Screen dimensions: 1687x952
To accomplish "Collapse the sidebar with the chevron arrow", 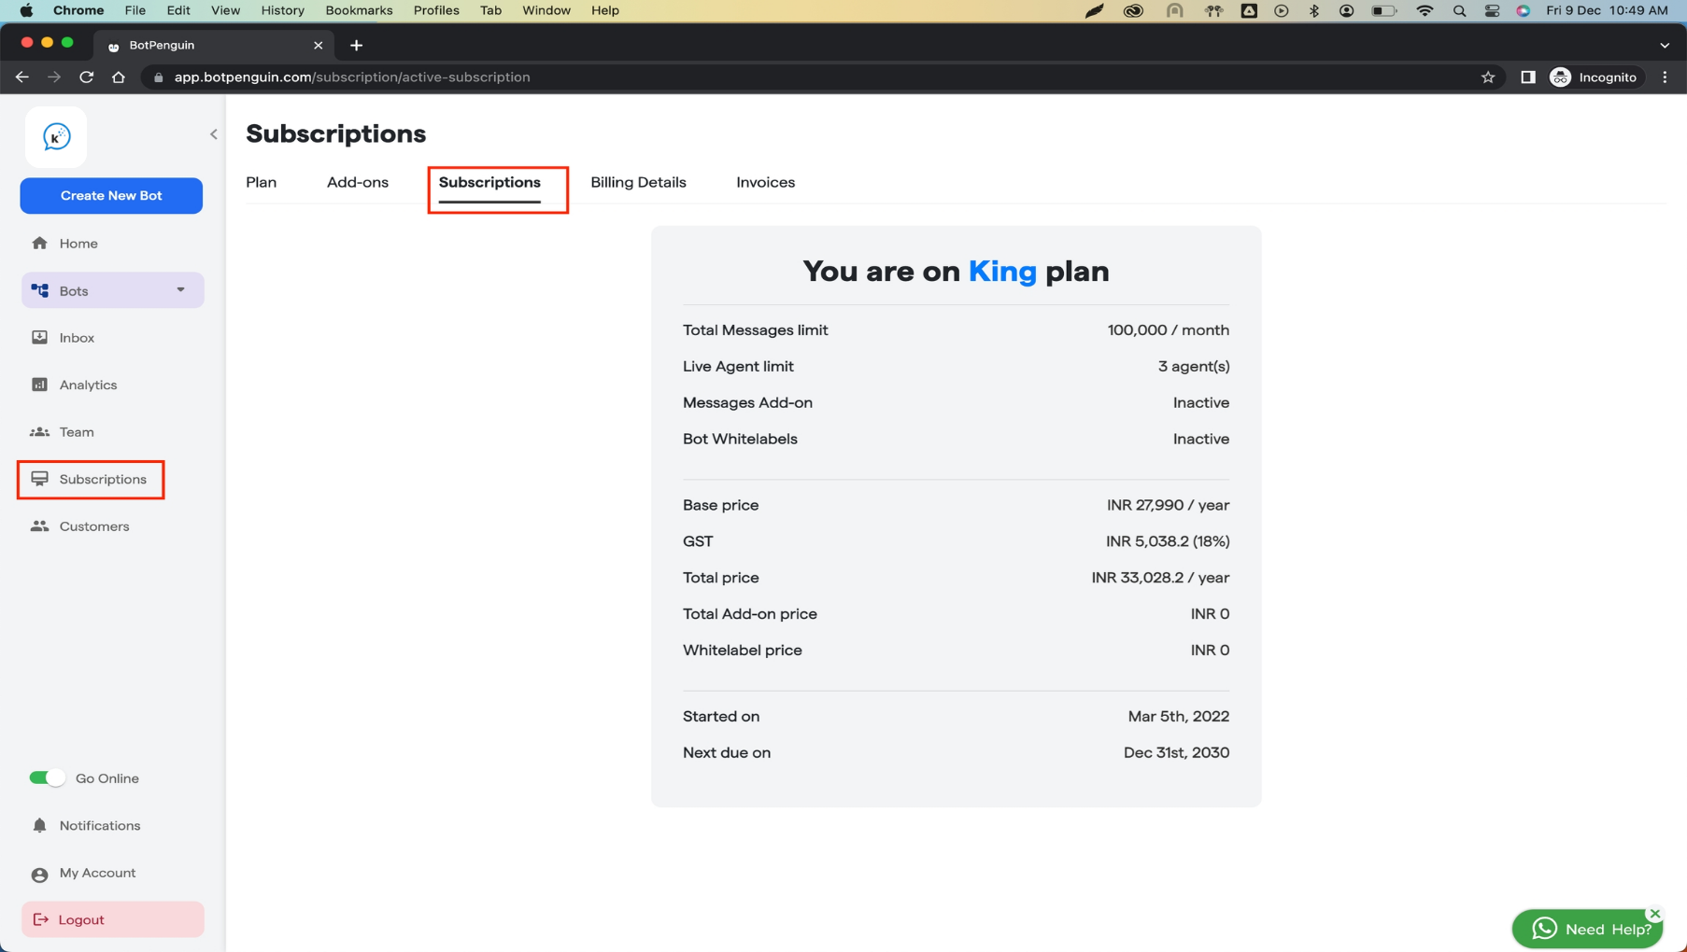I will 214,134.
